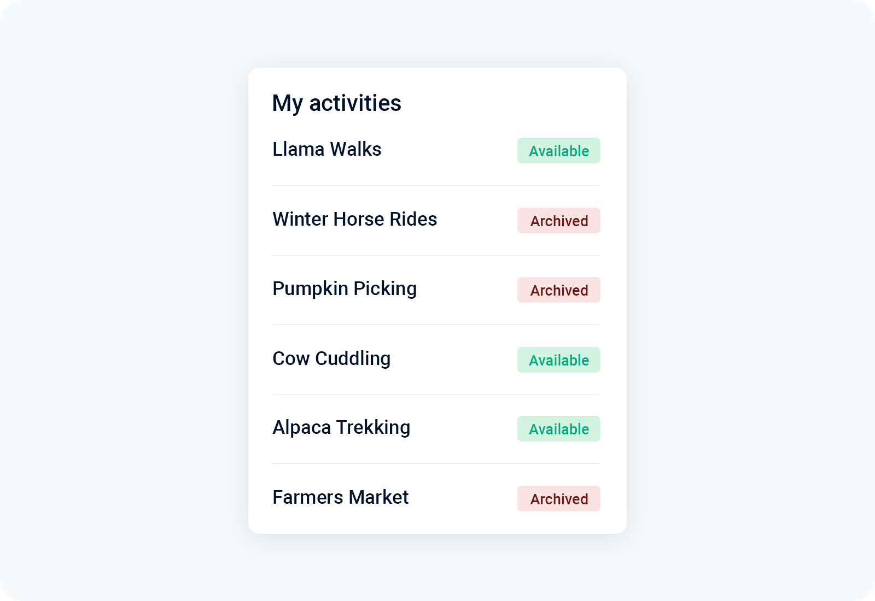Image resolution: width=875 pixels, height=601 pixels.
Task: Click the My activities heading
Action: (x=337, y=103)
